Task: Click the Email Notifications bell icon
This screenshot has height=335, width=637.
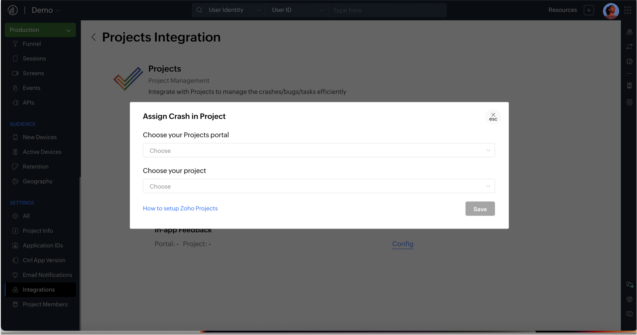Action: coord(15,275)
